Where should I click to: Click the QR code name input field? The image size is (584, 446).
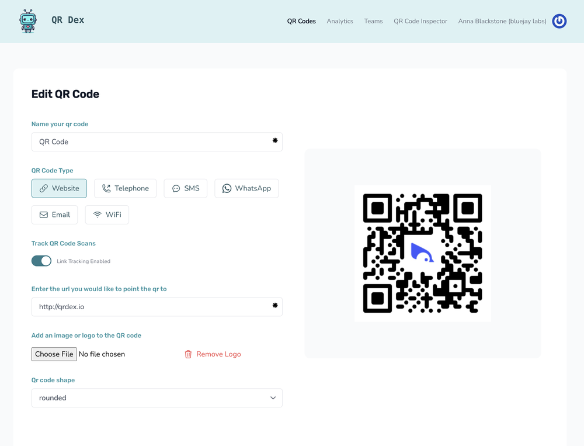pos(157,141)
